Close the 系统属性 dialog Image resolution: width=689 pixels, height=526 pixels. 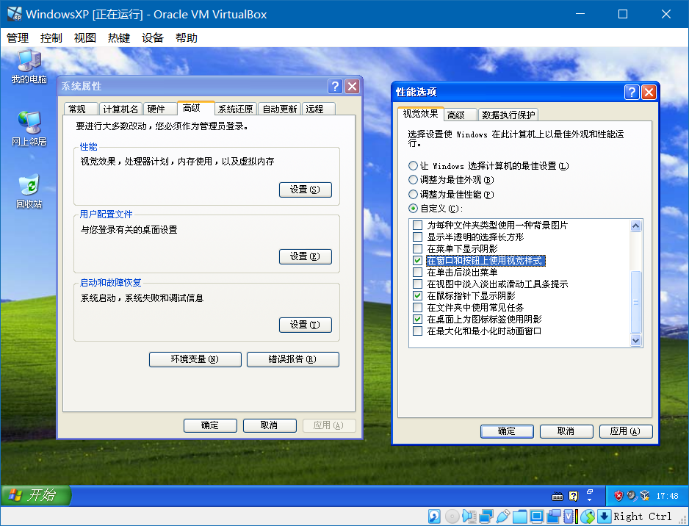[x=352, y=86]
